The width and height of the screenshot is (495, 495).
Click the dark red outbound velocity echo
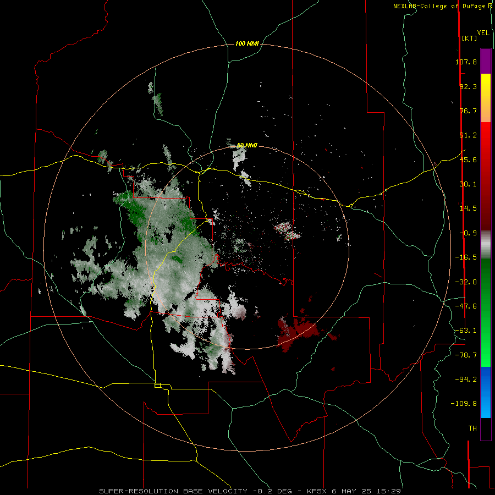pyautogui.click(x=297, y=332)
